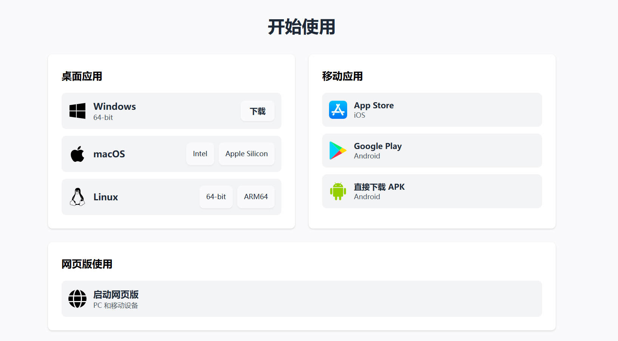Open the 直接下载 APK link
618x341 pixels.
point(432,191)
